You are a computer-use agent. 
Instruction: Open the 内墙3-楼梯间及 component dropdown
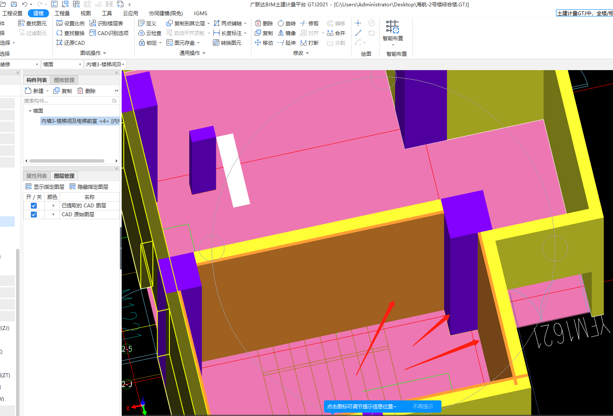click(123, 65)
